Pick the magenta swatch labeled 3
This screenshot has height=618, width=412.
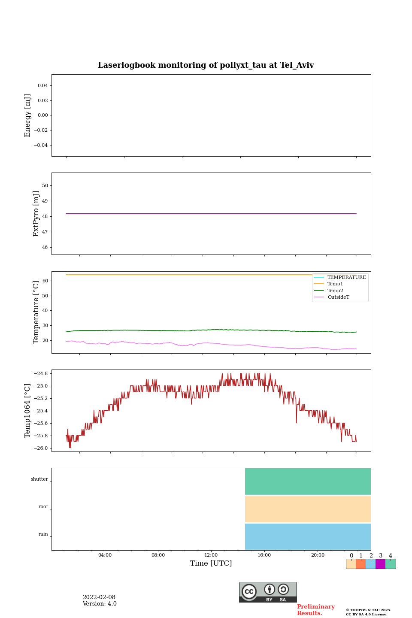coord(380,564)
